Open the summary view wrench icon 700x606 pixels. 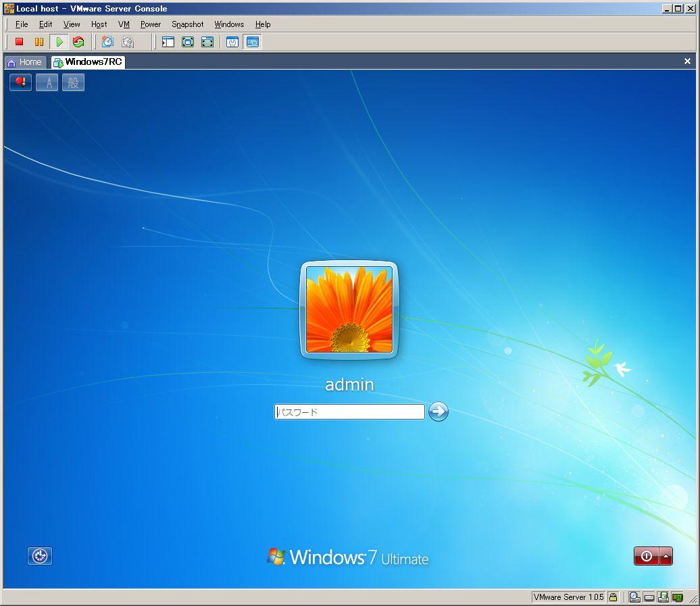pos(232,42)
